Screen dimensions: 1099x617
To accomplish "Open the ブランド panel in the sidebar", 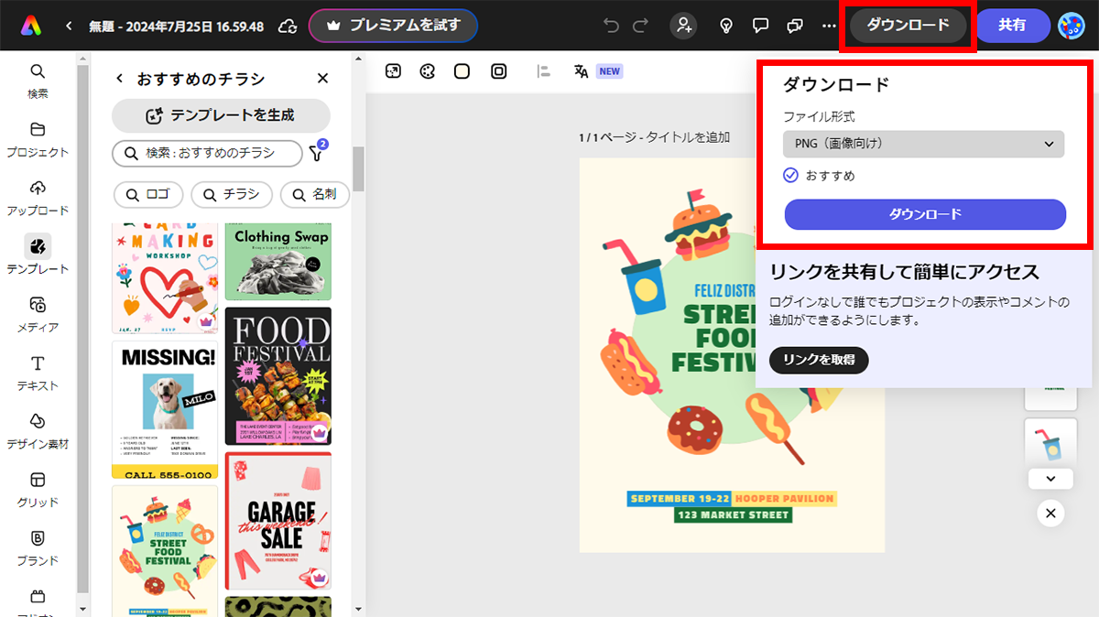I will click(37, 547).
